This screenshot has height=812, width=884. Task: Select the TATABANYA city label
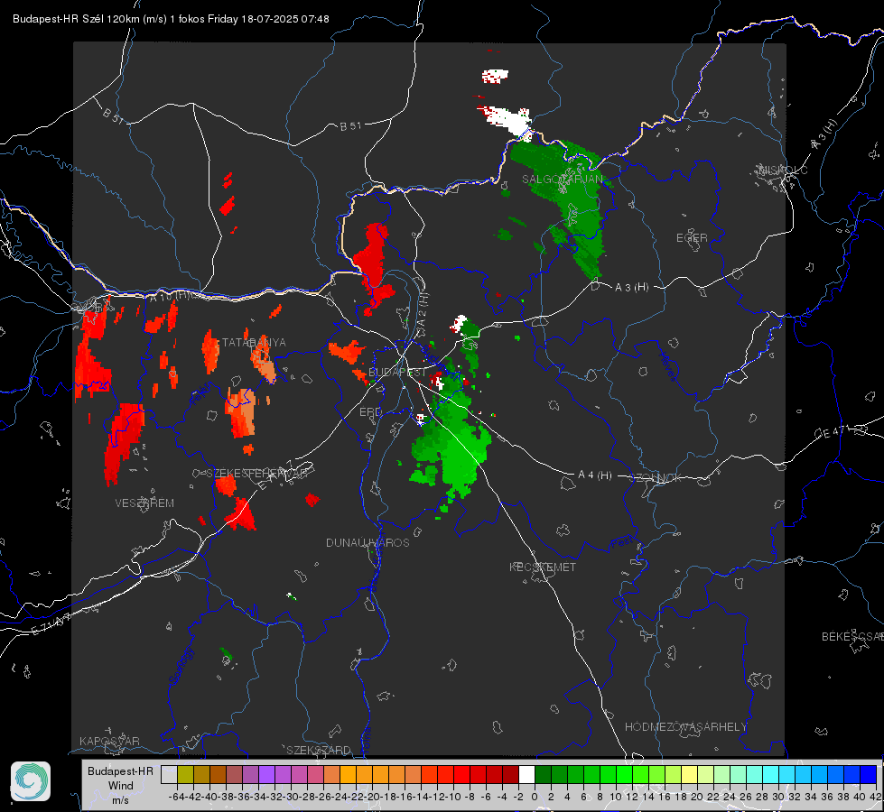pos(254,343)
